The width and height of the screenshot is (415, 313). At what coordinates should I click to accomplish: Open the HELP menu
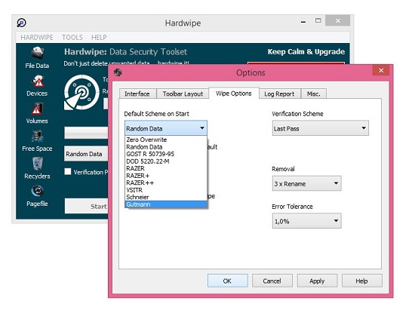click(x=99, y=37)
